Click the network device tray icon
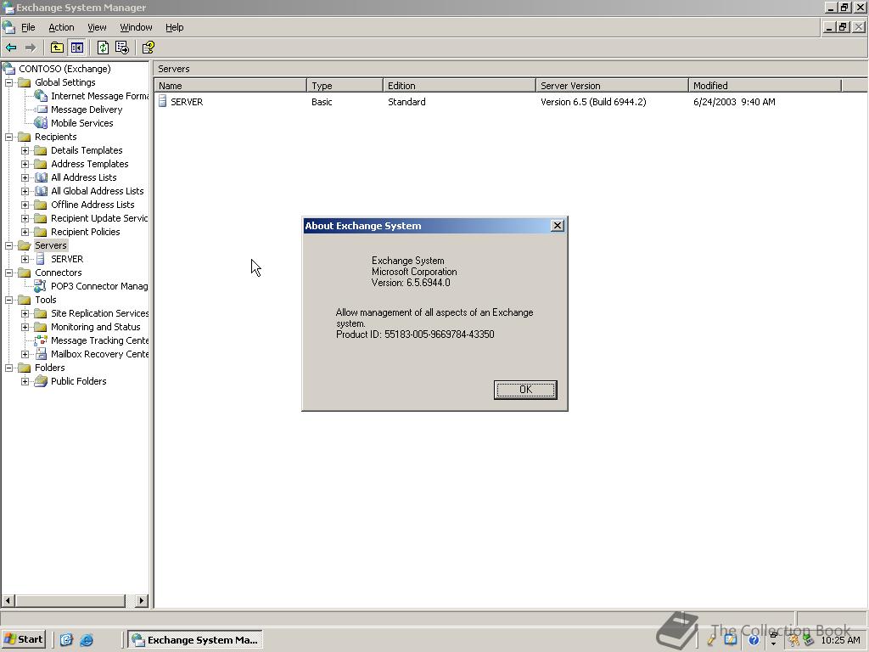Viewport: 869px width, 652px height. tap(808, 640)
